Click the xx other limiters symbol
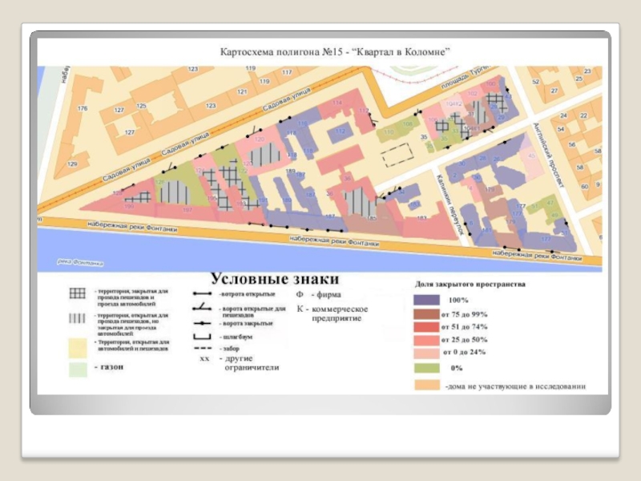Viewport: 641px width, 481px height. 204,358
